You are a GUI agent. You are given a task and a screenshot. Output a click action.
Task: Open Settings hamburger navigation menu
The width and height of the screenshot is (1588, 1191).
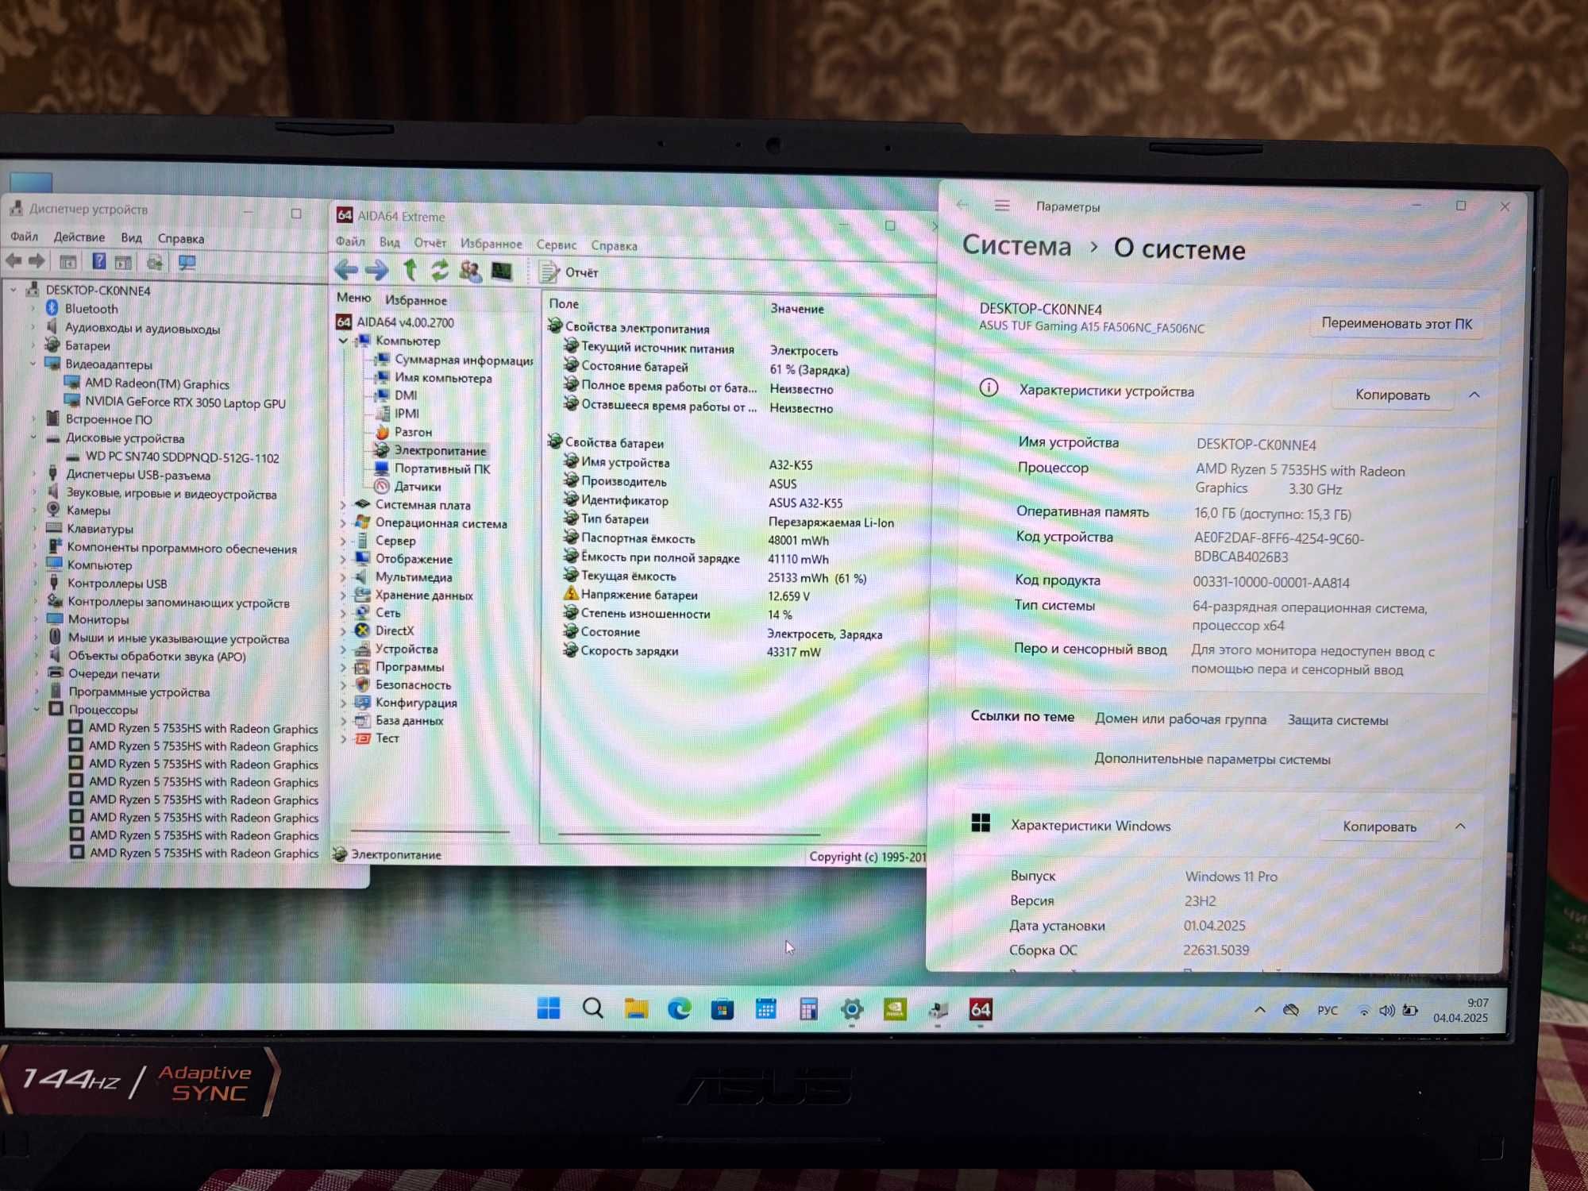click(1002, 206)
